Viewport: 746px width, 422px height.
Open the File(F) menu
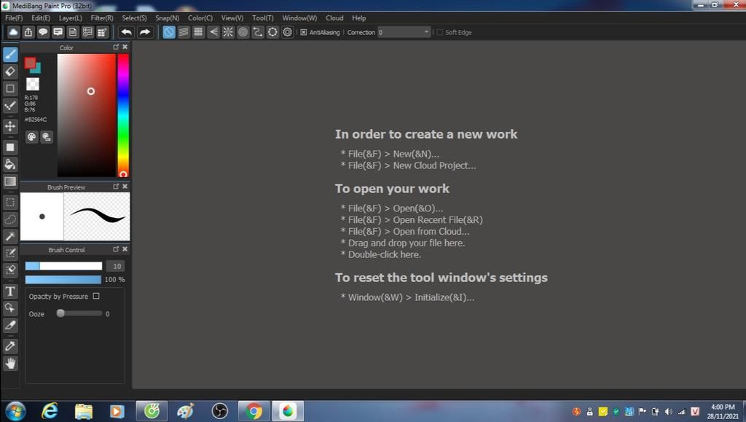14,17
